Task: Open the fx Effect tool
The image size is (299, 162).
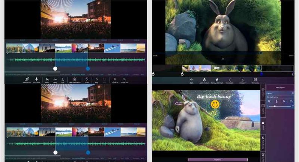Action: tap(47, 79)
